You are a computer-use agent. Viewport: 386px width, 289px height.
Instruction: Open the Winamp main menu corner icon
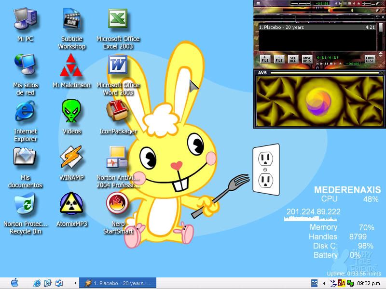tap(258, 4)
